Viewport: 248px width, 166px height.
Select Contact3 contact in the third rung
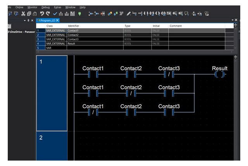[x=169, y=112]
